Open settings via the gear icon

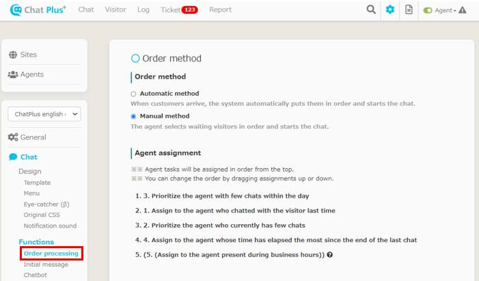pos(389,10)
